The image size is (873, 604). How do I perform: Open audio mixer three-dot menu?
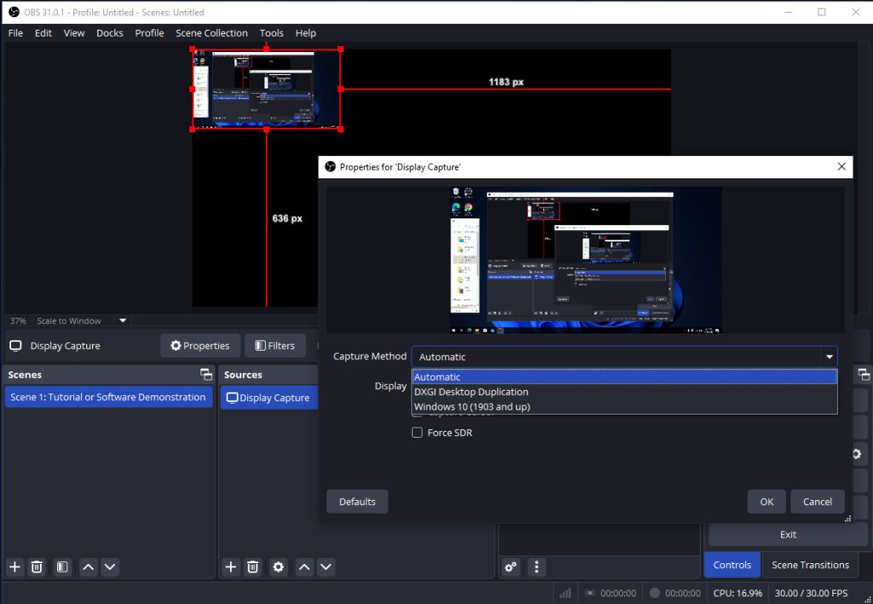tap(536, 566)
